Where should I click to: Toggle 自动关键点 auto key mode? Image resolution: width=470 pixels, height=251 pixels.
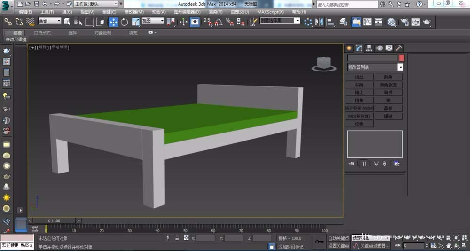(x=338, y=238)
